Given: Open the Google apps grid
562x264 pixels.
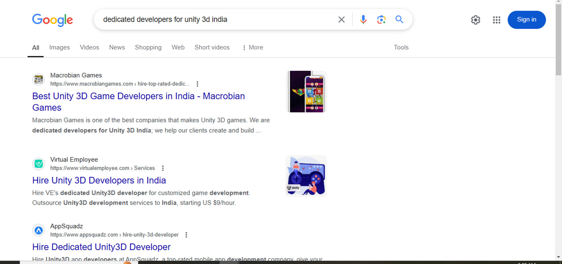Looking at the screenshot, I should (x=497, y=20).
